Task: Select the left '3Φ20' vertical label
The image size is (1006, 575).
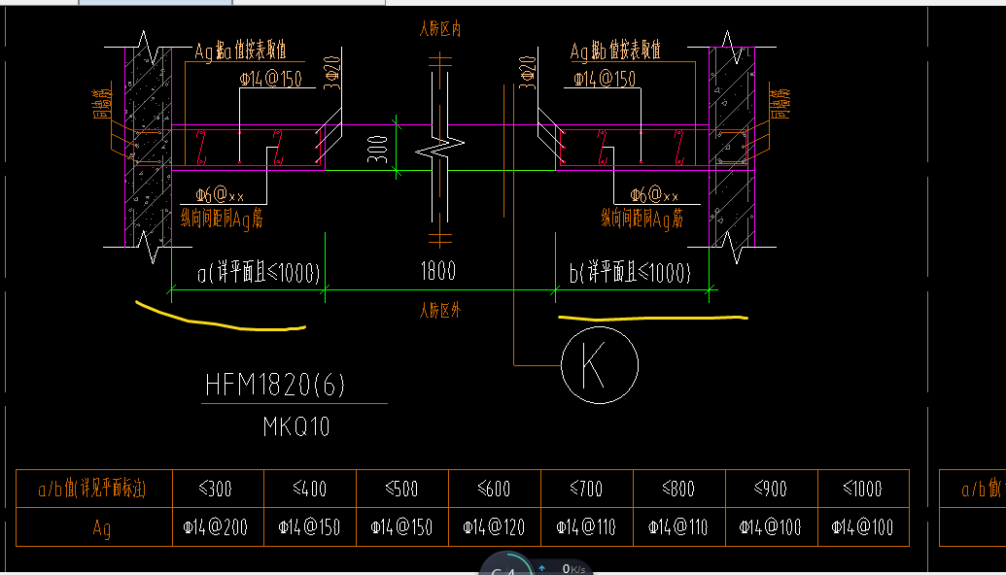Action: (331, 72)
